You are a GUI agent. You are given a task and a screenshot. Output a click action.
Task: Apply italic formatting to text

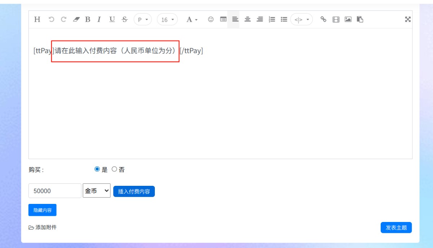99,20
